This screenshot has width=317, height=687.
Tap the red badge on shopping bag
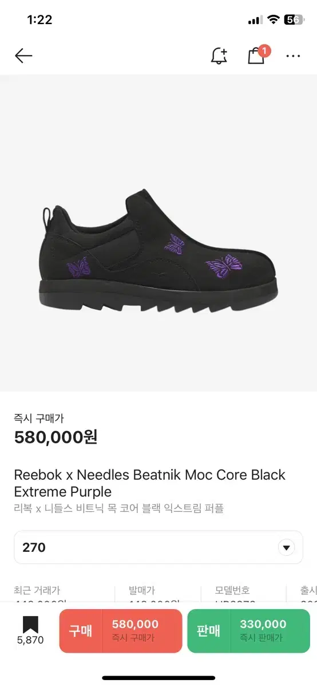point(263,51)
